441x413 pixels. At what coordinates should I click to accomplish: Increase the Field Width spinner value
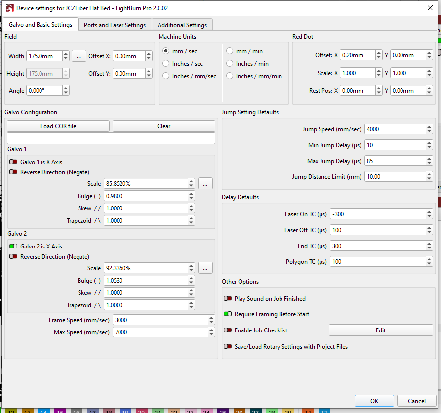coord(66,53)
